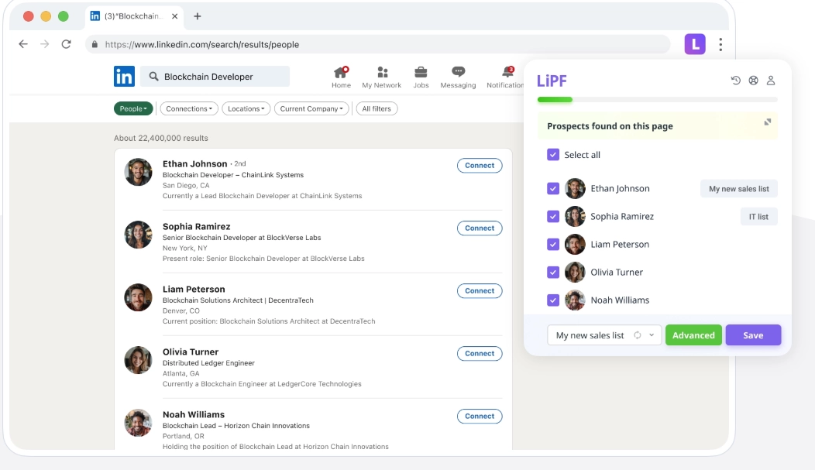
Task: Open Sophia Ramirez's profile photo in results
Action: coord(138,235)
